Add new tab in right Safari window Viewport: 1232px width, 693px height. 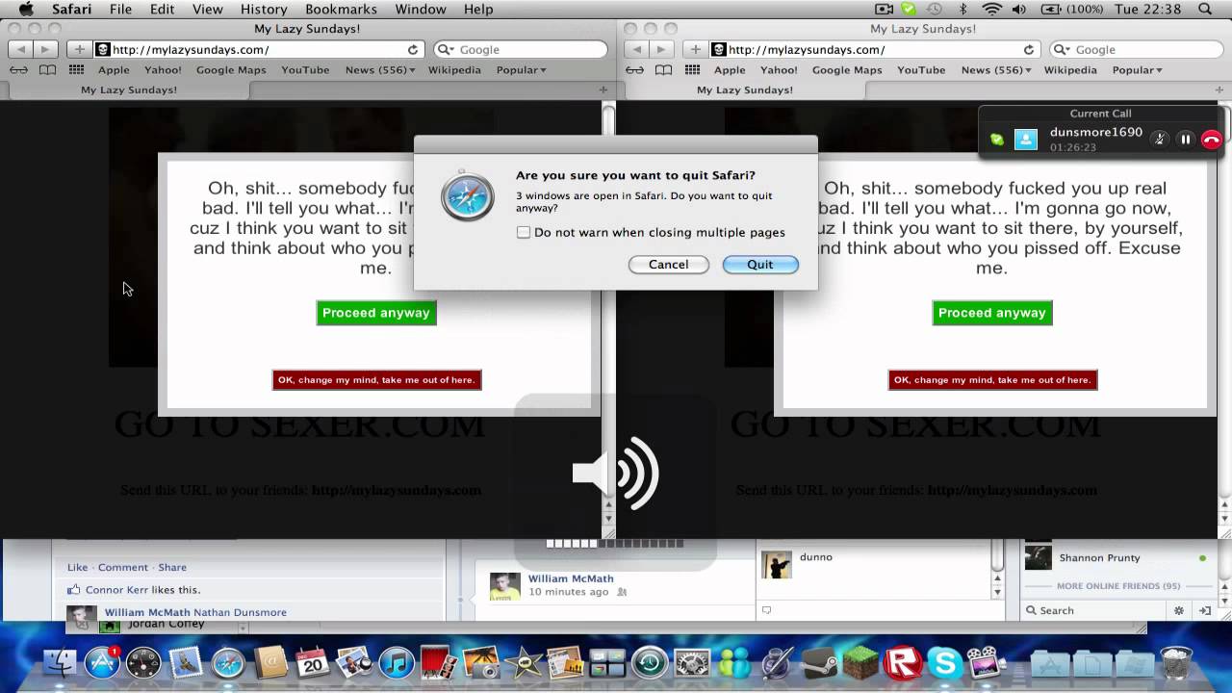click(1219, 90)
